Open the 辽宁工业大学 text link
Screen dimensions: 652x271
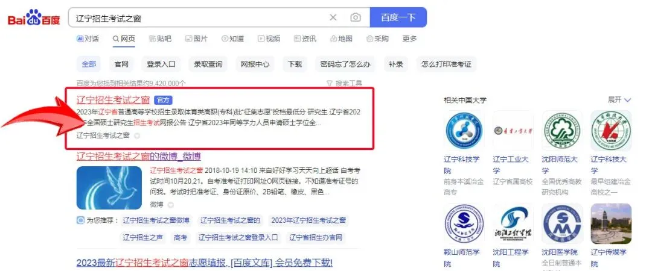[511, 165]
